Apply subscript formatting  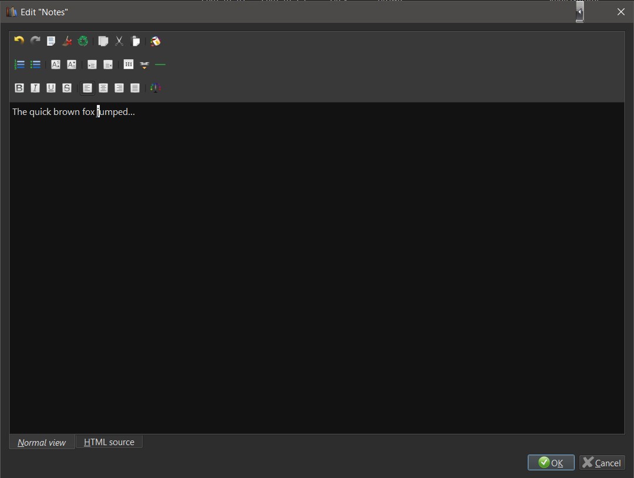72,65
